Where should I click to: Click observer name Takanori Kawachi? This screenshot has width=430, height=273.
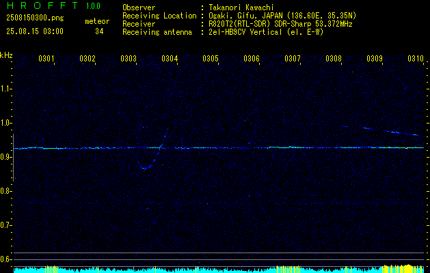pyautogui.click(x=241, y=8)
